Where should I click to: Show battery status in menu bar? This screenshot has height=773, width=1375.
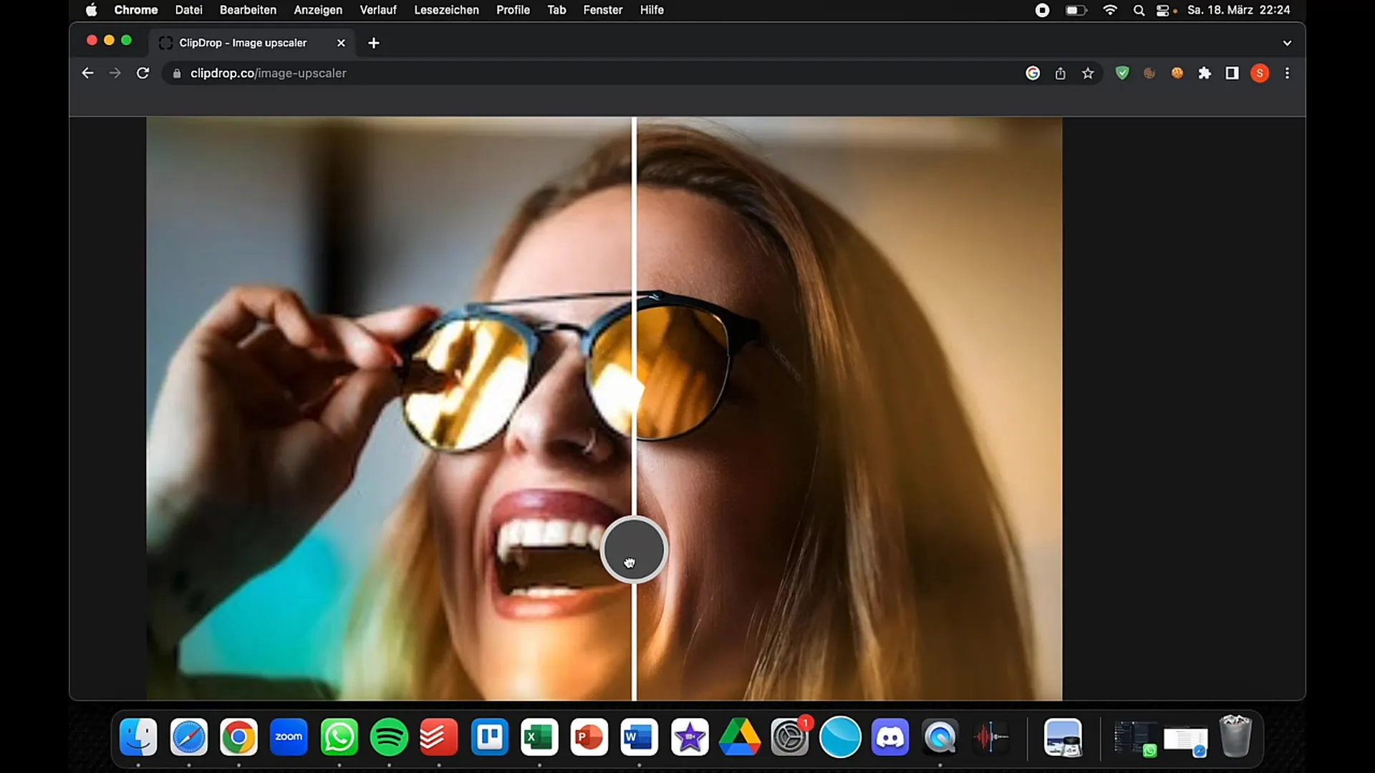(x=1076, y=10)
